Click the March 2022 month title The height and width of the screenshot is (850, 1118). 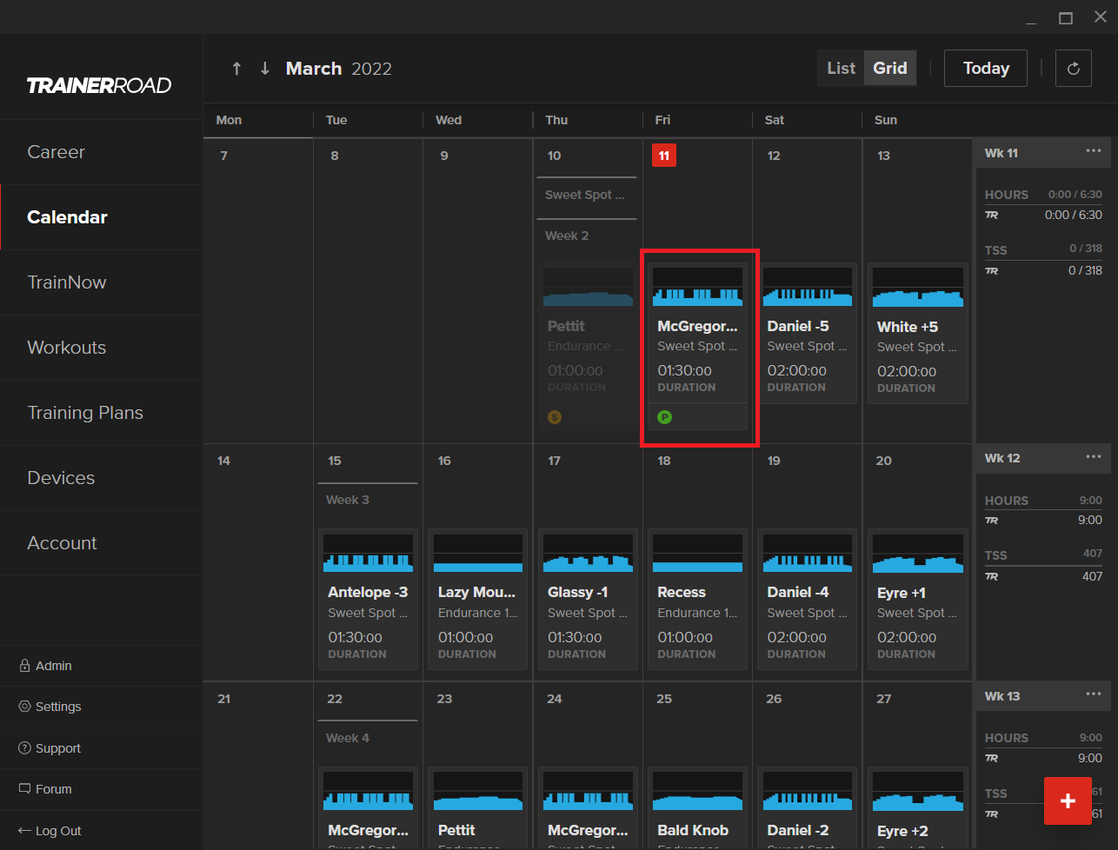coord(339,69)
